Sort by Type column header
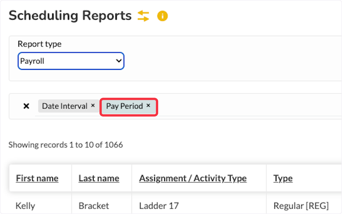Image resolution: width=342 pixels, height=214 pixels. tap(283, 179)
